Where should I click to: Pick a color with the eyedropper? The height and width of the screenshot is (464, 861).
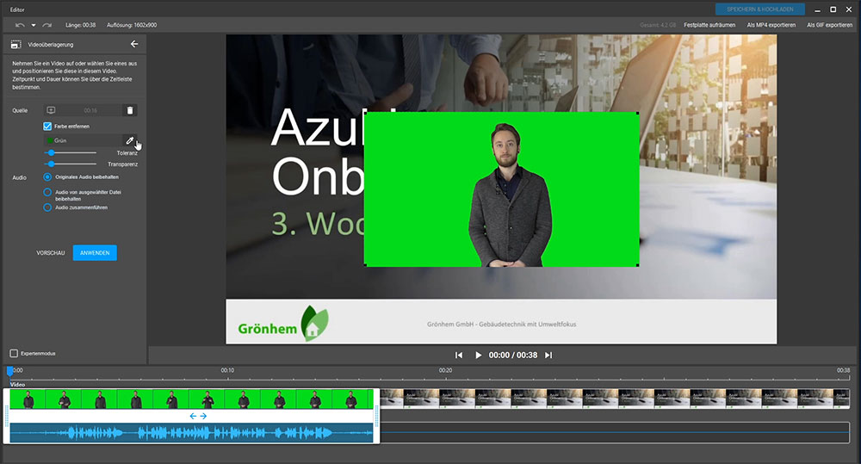130,140
